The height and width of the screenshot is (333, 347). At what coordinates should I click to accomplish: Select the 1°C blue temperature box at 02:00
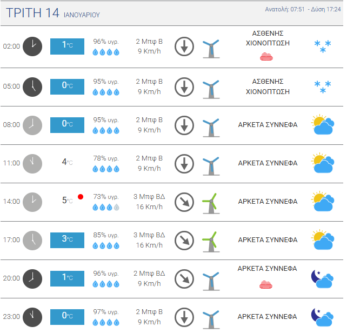click(67, 46)
